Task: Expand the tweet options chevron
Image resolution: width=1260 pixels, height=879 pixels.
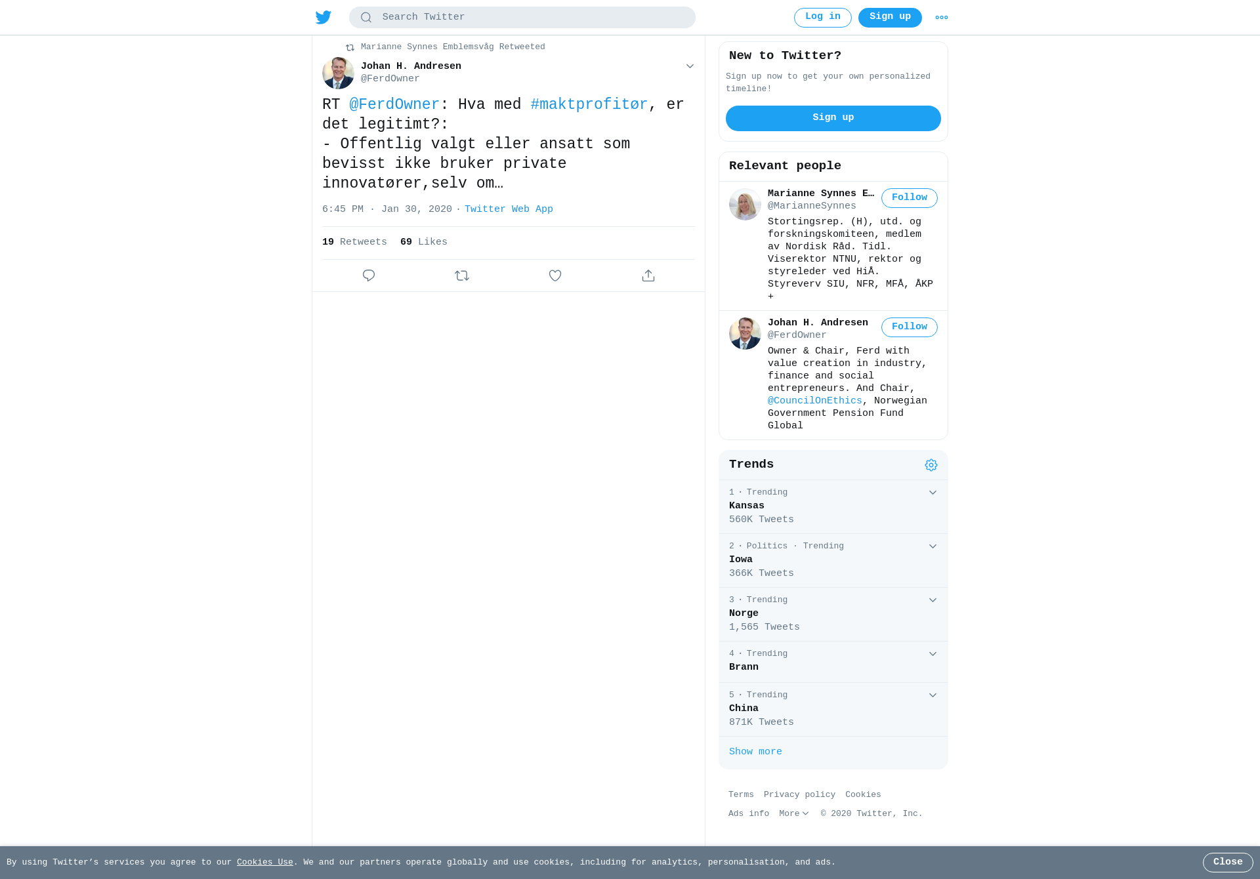Action: [x=690, y=66]
